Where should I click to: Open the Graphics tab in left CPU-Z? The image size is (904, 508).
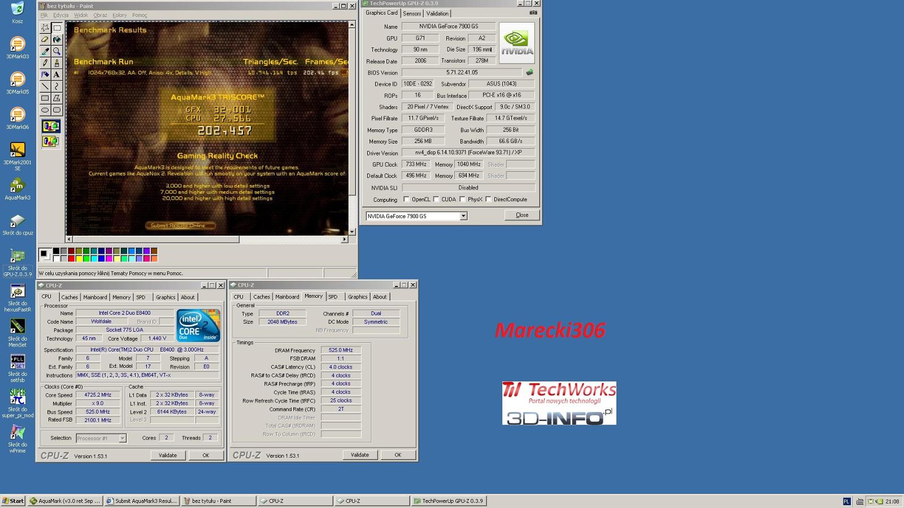166,297
